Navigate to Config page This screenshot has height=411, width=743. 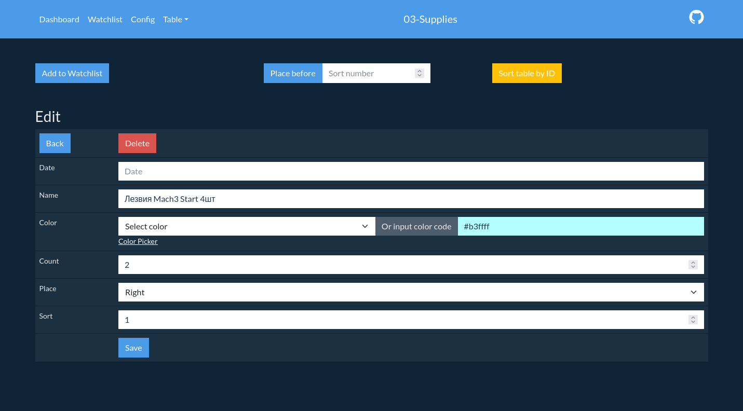pos(143,19)
